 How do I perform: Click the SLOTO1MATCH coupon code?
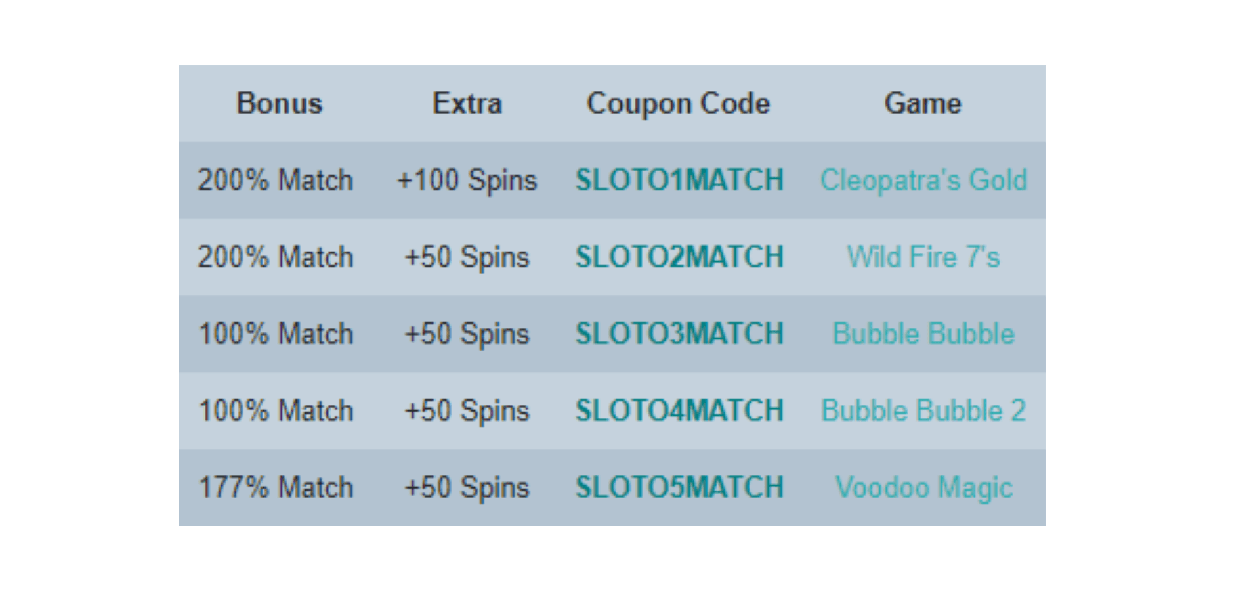pyautogui.click(x=679, y=180)
